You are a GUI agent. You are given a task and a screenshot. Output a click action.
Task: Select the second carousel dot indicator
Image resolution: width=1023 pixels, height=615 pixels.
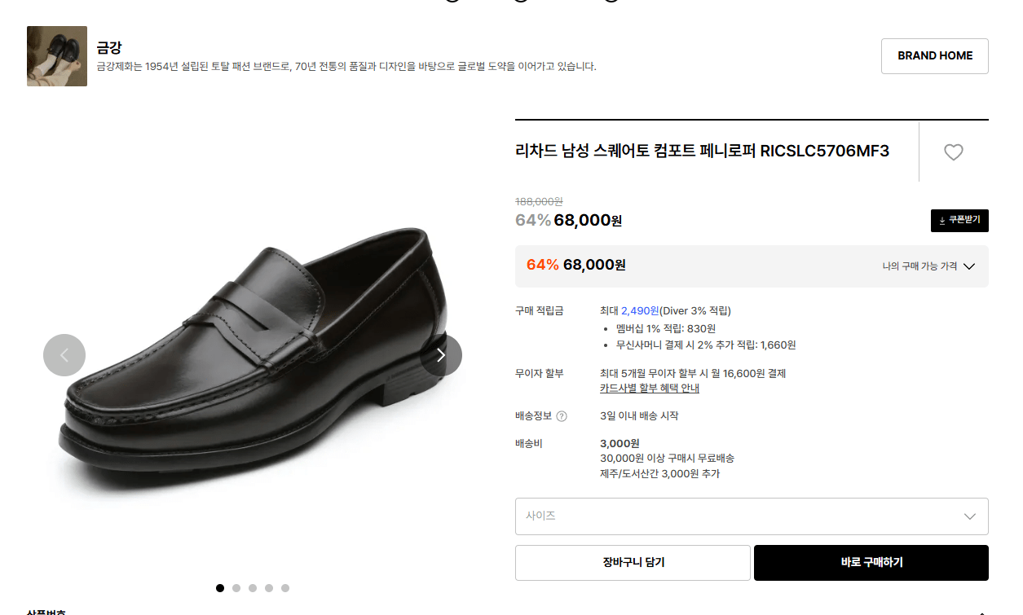[x=236, y=587]
